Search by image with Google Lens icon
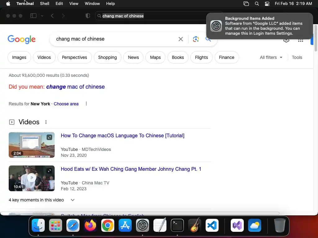The height and width of the screenshot is (238, 318). click(x=196, y=39)
